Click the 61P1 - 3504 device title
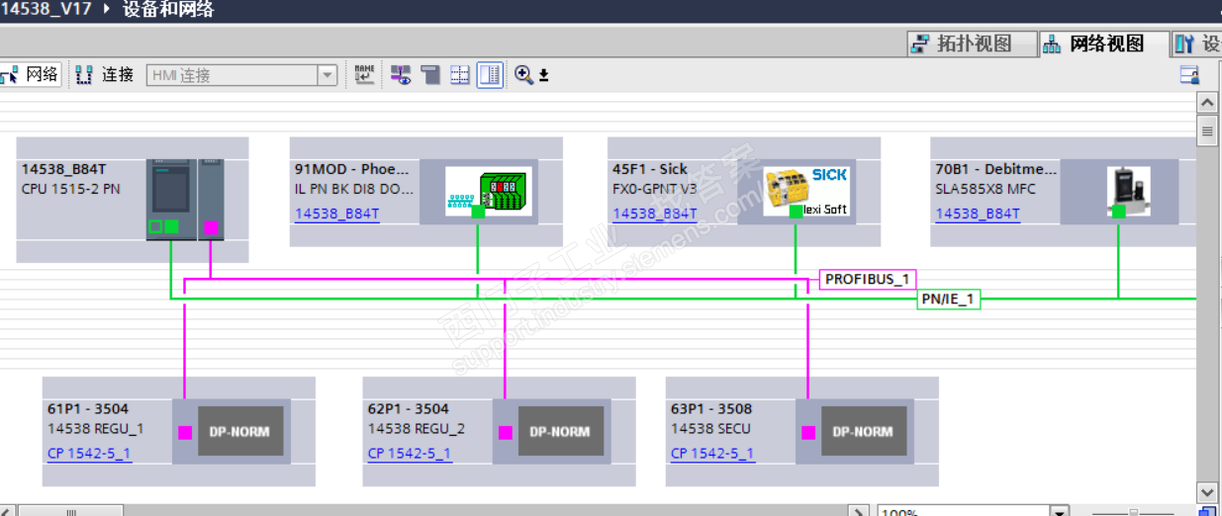This screenshot has width=1222, height=516. [x=88, y=408]
